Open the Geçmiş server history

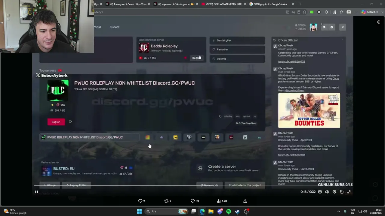coord(237,58)
